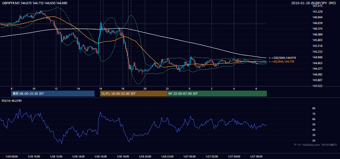Click hour 8 on the price chart time axis

coord(11,88)
